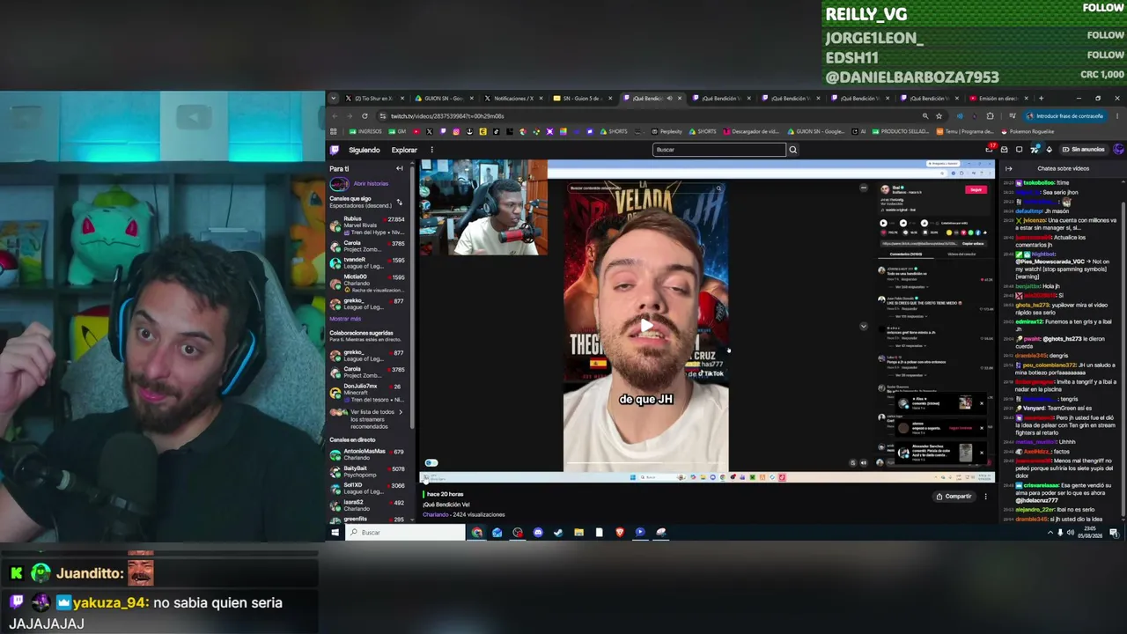Open the Explorar tab on Twitch

(404, 150)
